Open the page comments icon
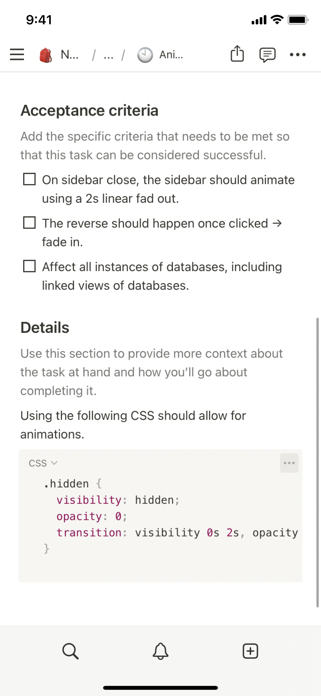 click(267, 55)
